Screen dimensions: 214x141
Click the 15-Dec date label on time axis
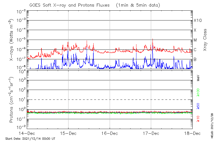[x=68, y=133]
